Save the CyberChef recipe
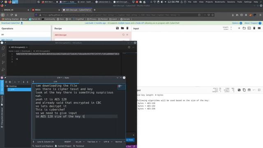This screenshot has height=148, width=263. pyautogui.click(x=117, y=28)
